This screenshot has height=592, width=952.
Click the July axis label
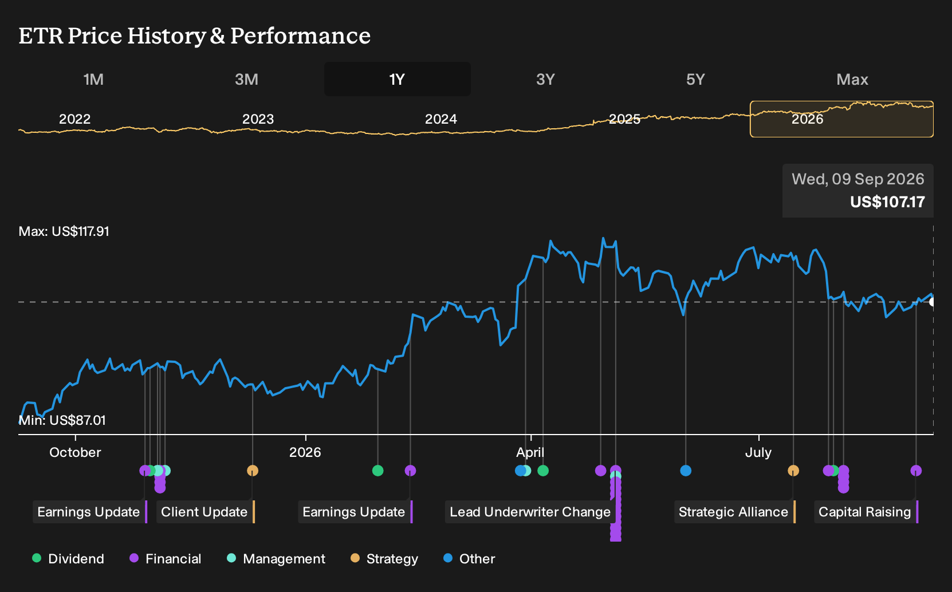pos(758,452)
